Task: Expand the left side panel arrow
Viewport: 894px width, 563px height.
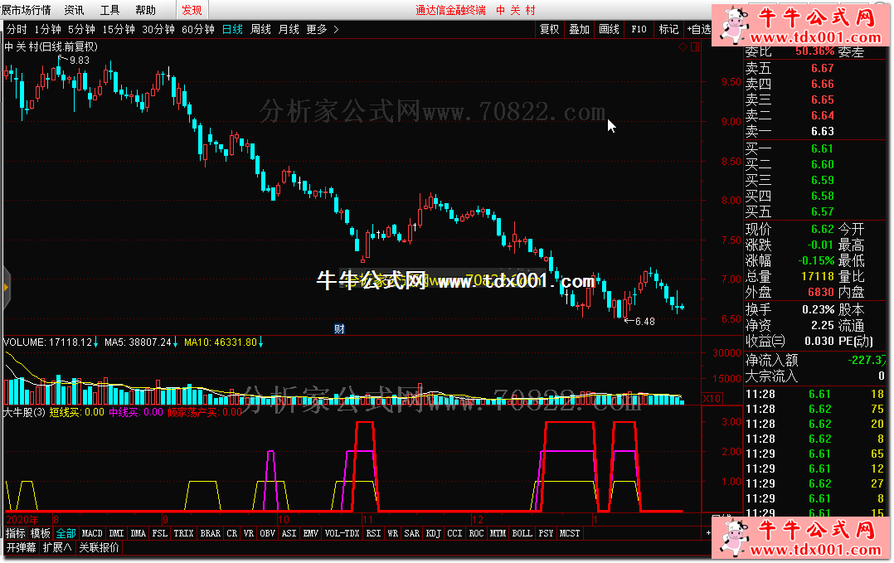Action: tap(6, 287)
